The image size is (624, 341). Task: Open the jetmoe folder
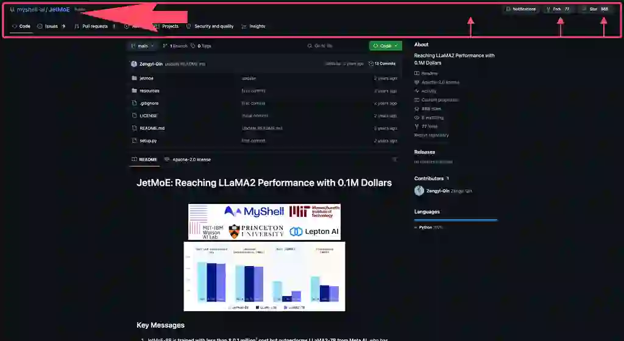click(x=146, y=79)
